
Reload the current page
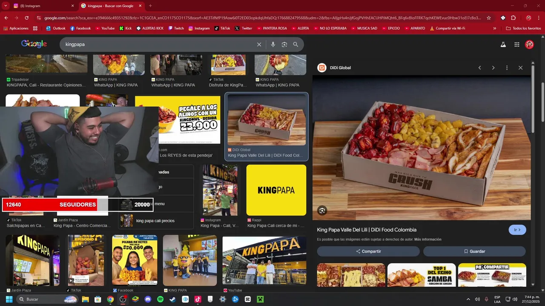[x=26, y=18]
